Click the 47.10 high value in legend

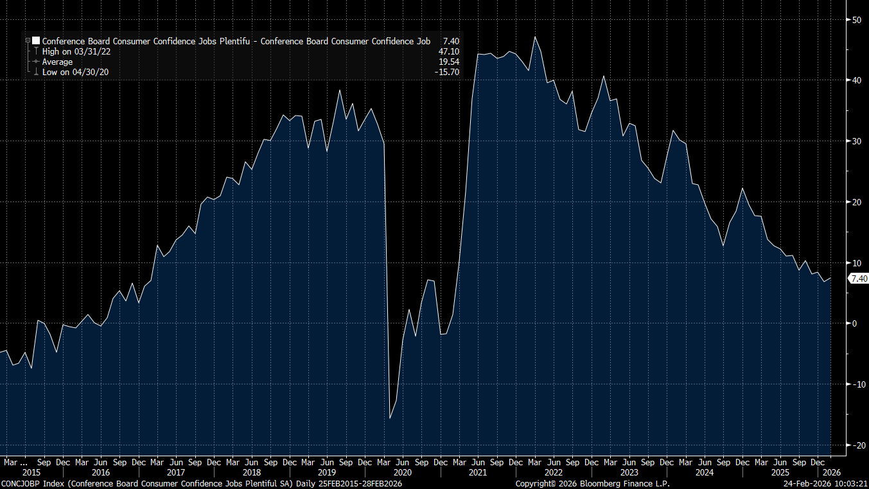pyautogui.click(x=448, y=51)
